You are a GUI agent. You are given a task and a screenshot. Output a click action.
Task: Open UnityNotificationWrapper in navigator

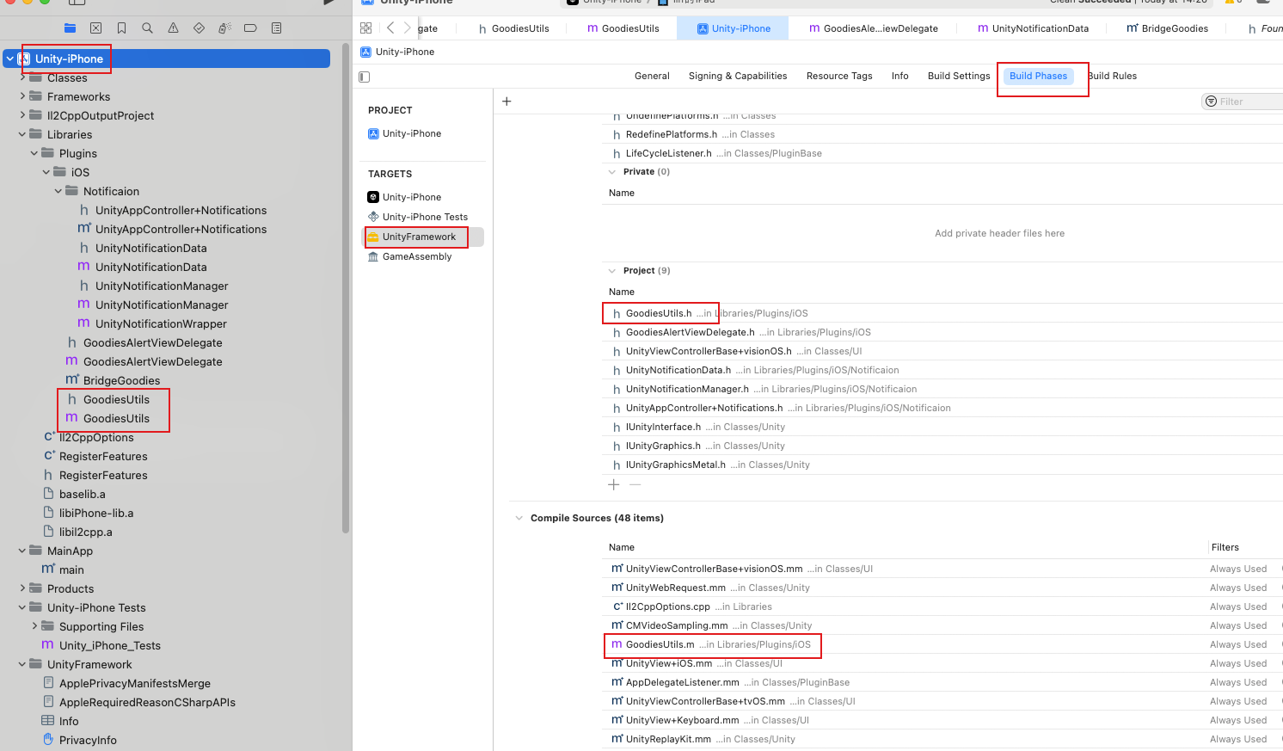pos(161,323)
